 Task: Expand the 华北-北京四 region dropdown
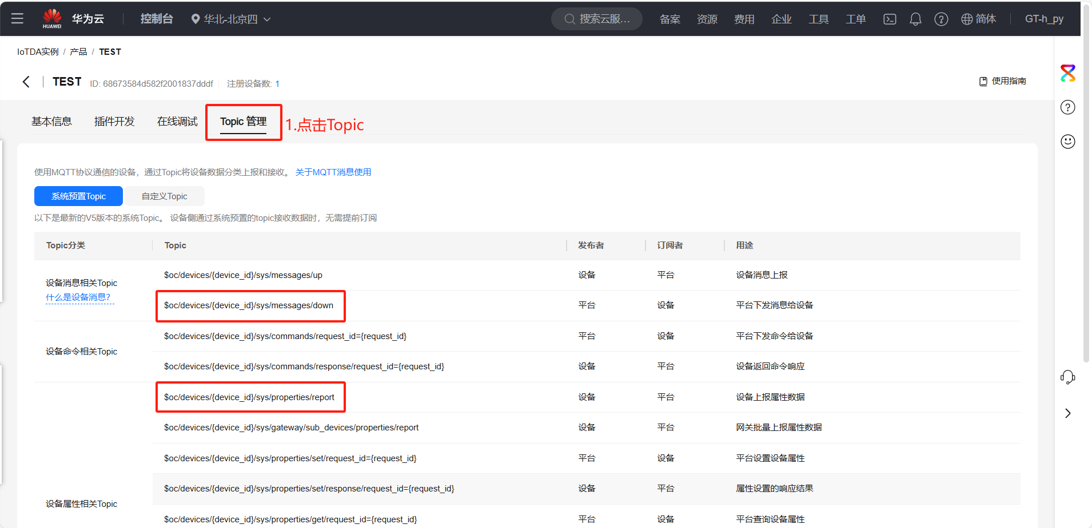point(231,19)
